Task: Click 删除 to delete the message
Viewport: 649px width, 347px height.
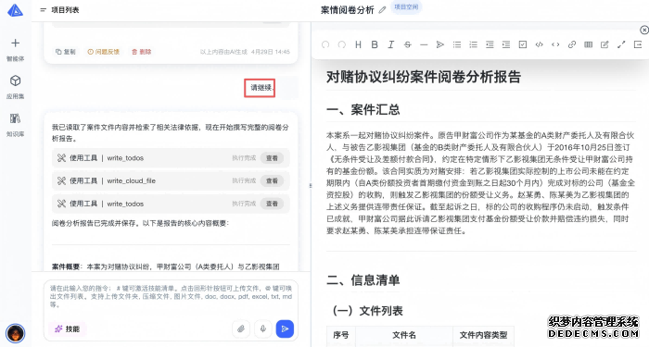Action: coord(142,52)
